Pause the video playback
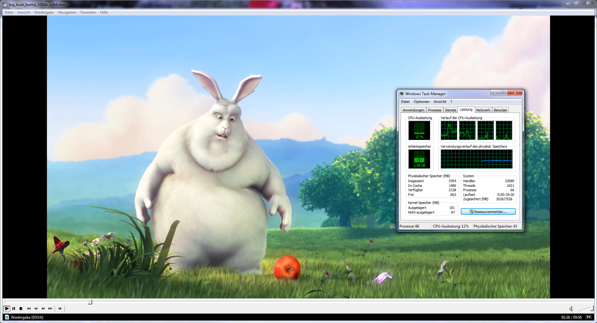 pyautogui.click(x=14, y=309)
